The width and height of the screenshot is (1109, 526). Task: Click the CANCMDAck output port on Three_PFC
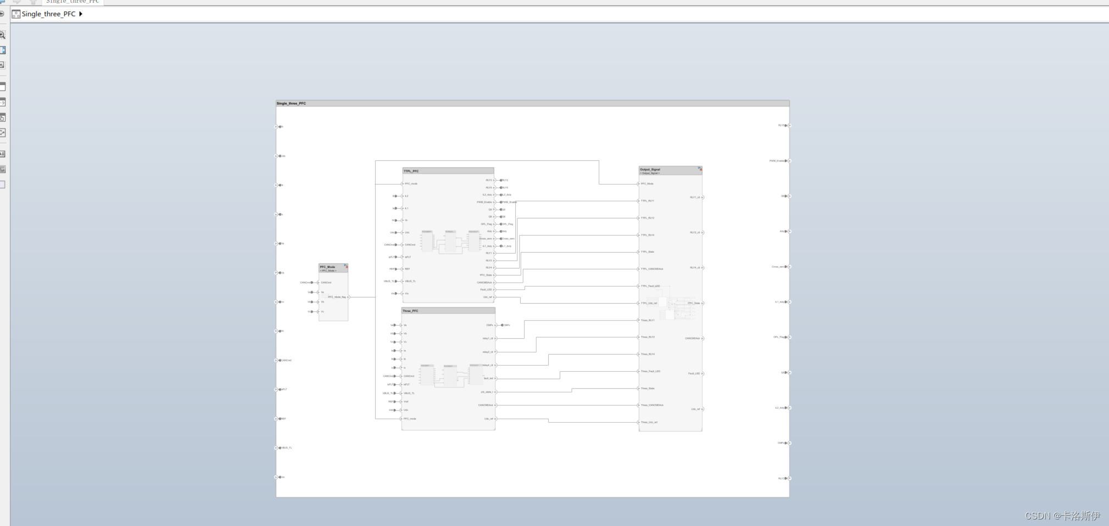pos(495,405)
